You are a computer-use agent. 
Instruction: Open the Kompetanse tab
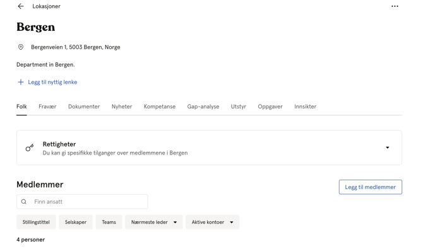click(160, 107)
